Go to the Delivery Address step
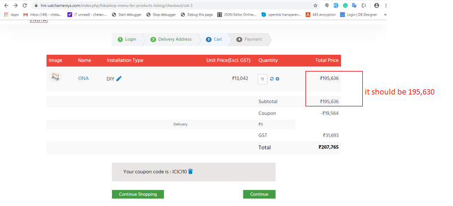Viewport: 453px width, 206px height. click(171, 39)
